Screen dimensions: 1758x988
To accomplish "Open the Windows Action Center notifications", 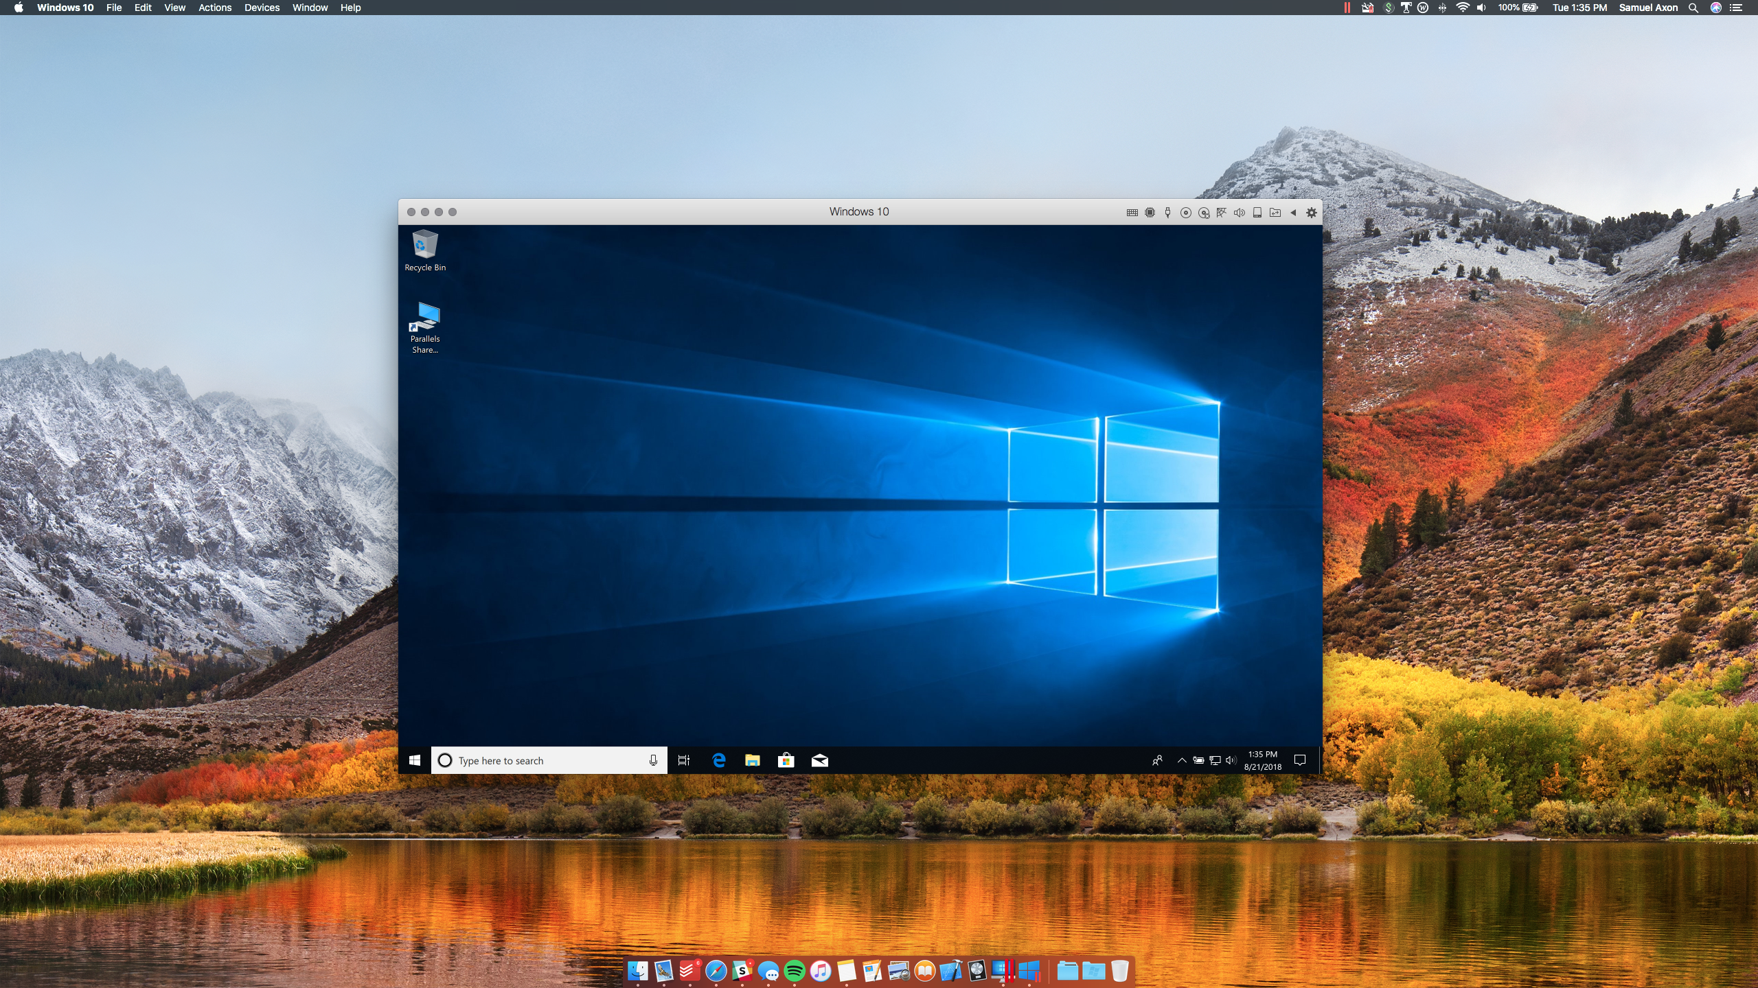I will click(x=1300, y=760).
